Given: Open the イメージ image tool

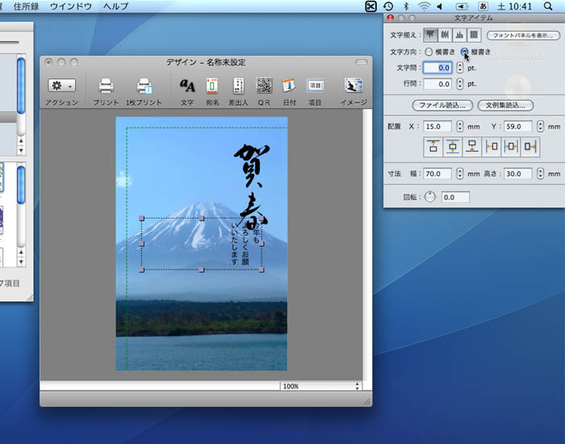Looking at the screenshot, I should pyautogui.click(x=353, y=86).
